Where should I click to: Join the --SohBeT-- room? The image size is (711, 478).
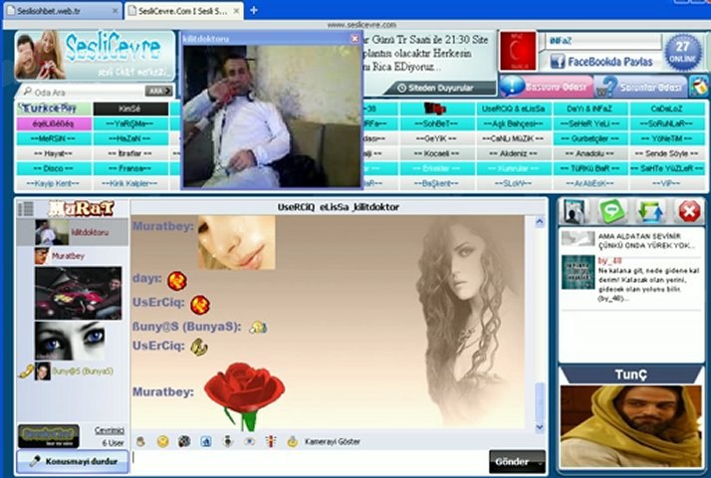click(x=436, y=123)
